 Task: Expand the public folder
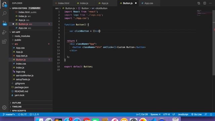tap(18, 40)
